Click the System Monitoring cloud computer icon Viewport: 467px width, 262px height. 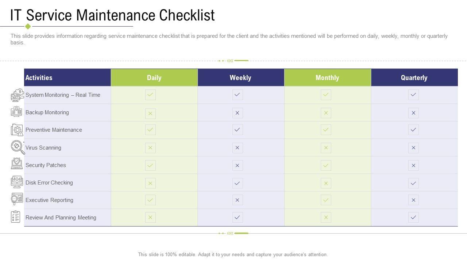click(17, 95)
